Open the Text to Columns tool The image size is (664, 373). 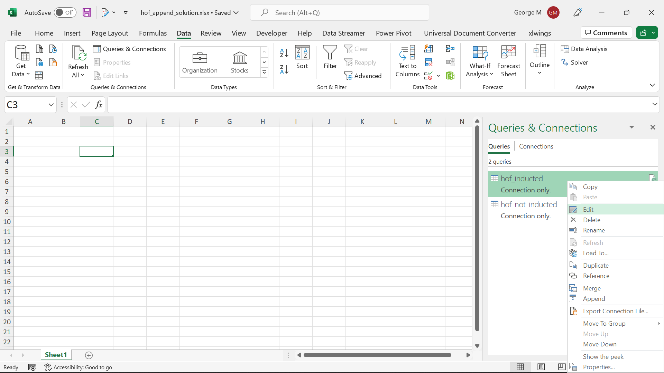point(407,61)
